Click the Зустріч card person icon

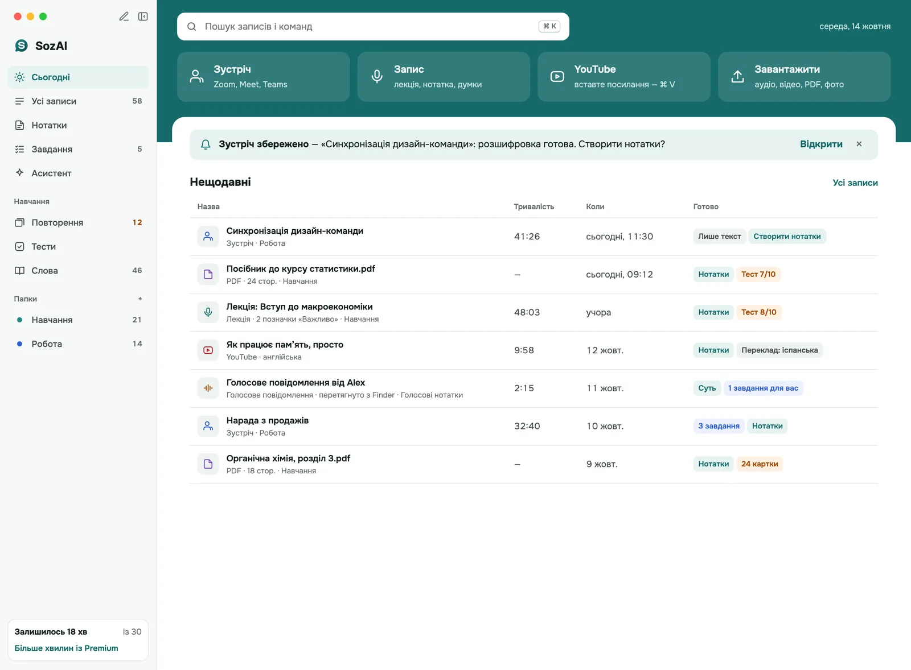click(x=197, y=76)
